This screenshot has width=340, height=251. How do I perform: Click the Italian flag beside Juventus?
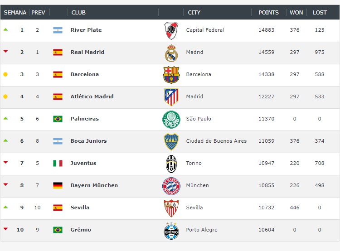click(x=58, y=163)
